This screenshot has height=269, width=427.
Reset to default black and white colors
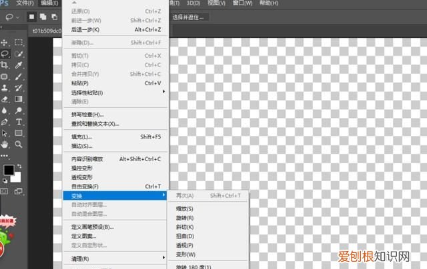coord(5,180)
